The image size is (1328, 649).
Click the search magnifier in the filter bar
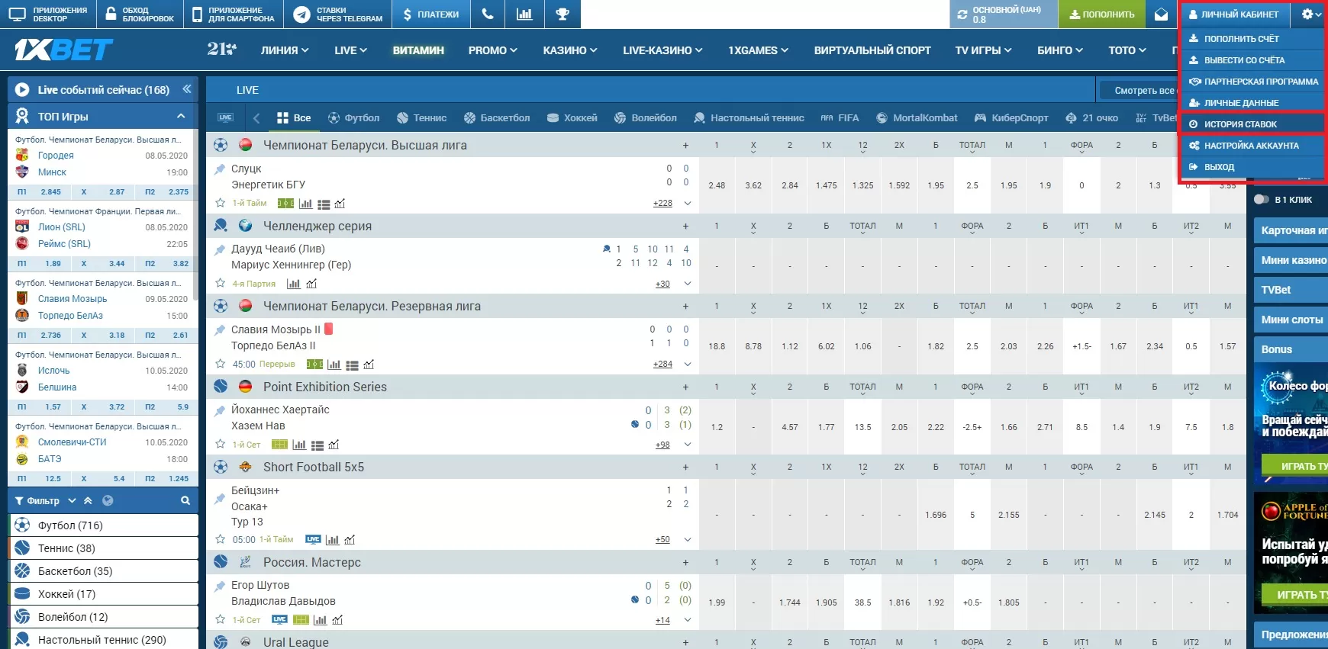[185, 501]
